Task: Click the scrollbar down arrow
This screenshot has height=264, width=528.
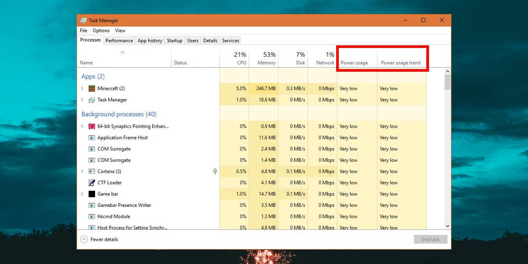Action: pos(447,226)
